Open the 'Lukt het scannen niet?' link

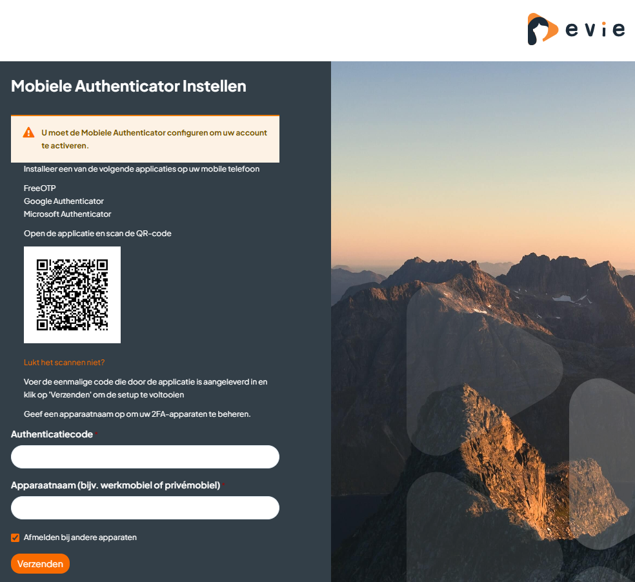(64, 363)
